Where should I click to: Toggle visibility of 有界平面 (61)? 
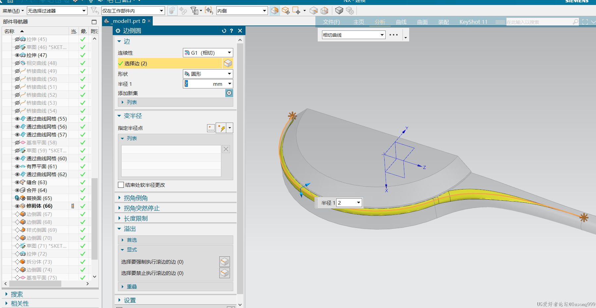click(17, 167)
